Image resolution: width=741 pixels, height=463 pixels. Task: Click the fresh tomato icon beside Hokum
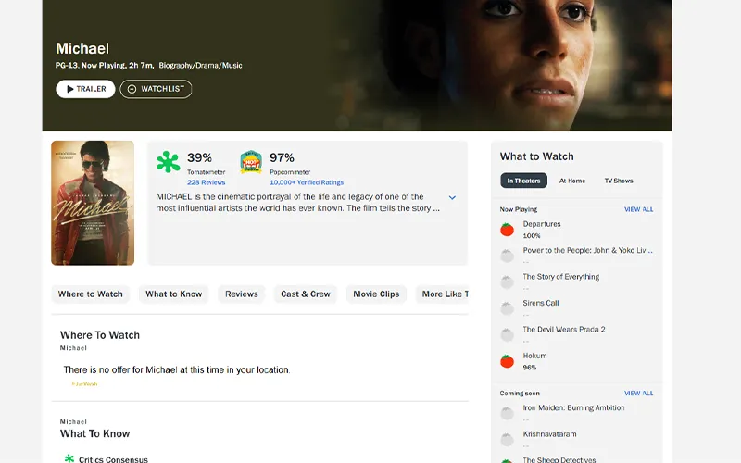coord(507,361)
